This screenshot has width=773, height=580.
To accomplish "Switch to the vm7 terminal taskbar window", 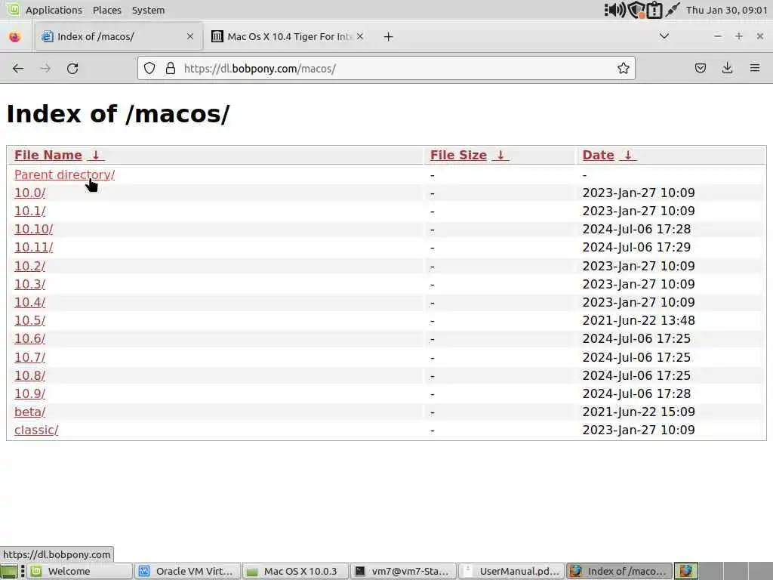I will (x=403, y=571).
